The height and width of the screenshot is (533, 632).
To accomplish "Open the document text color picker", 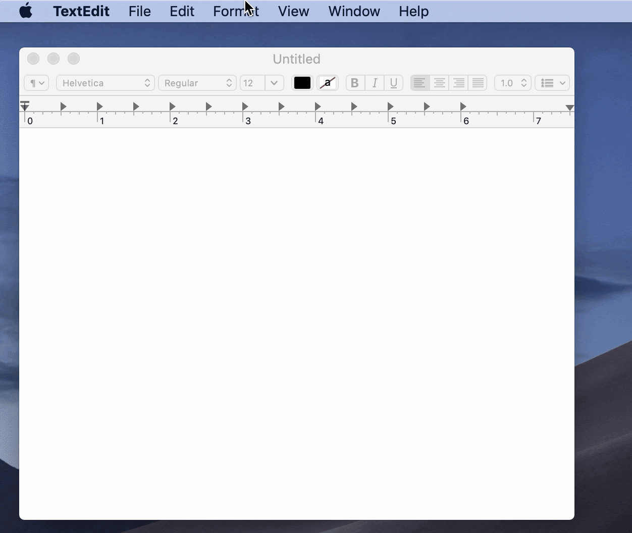I will click(302, 83).
